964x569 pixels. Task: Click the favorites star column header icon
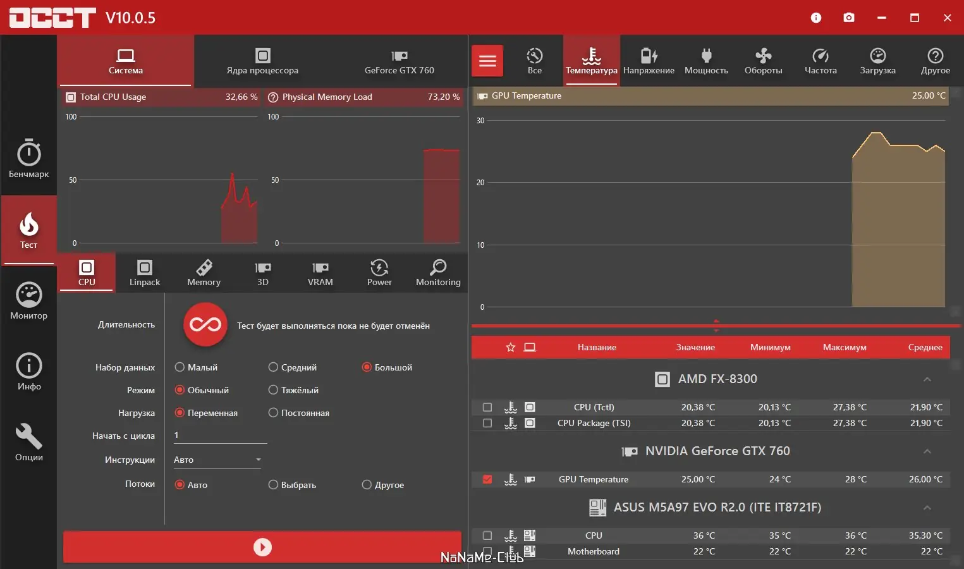pyautogui.click(x=511, y=347)
